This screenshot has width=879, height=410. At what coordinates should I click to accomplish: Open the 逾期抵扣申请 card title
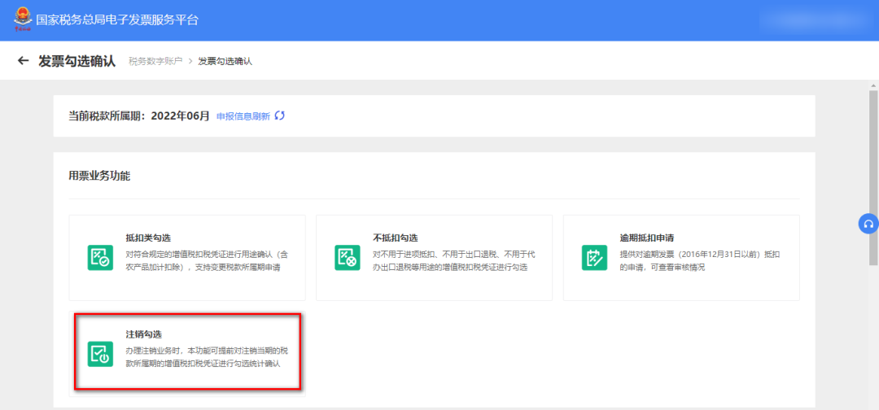pyautogui.click(x=647, y=238)
